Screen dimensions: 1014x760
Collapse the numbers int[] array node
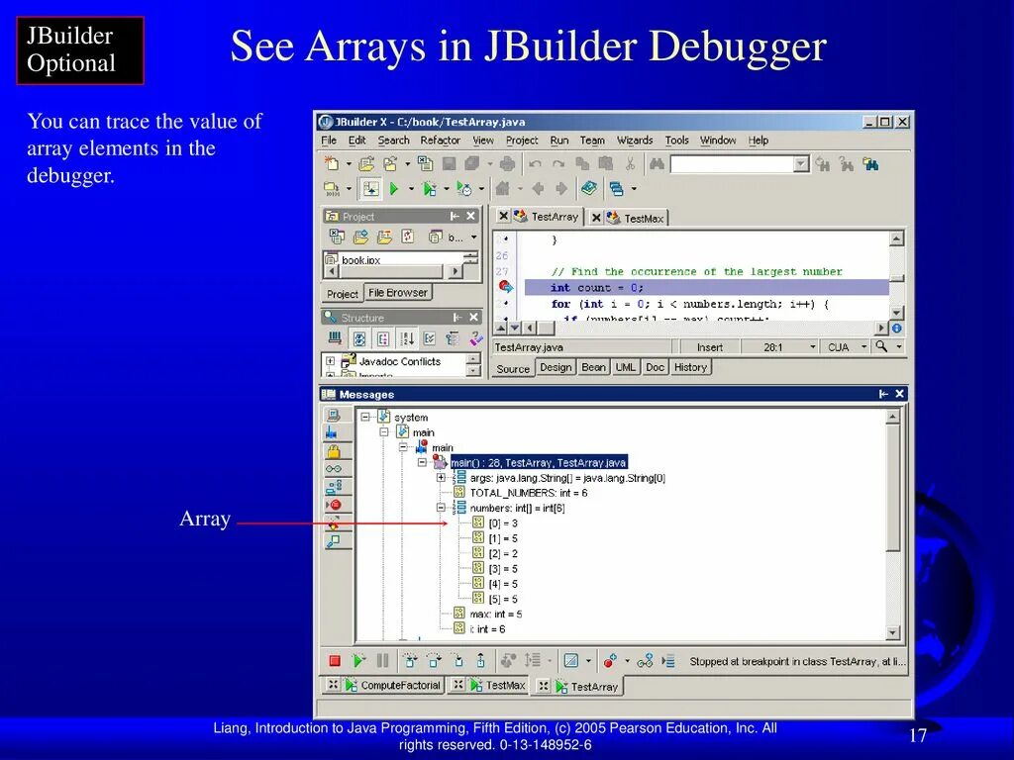pos(441,508)
